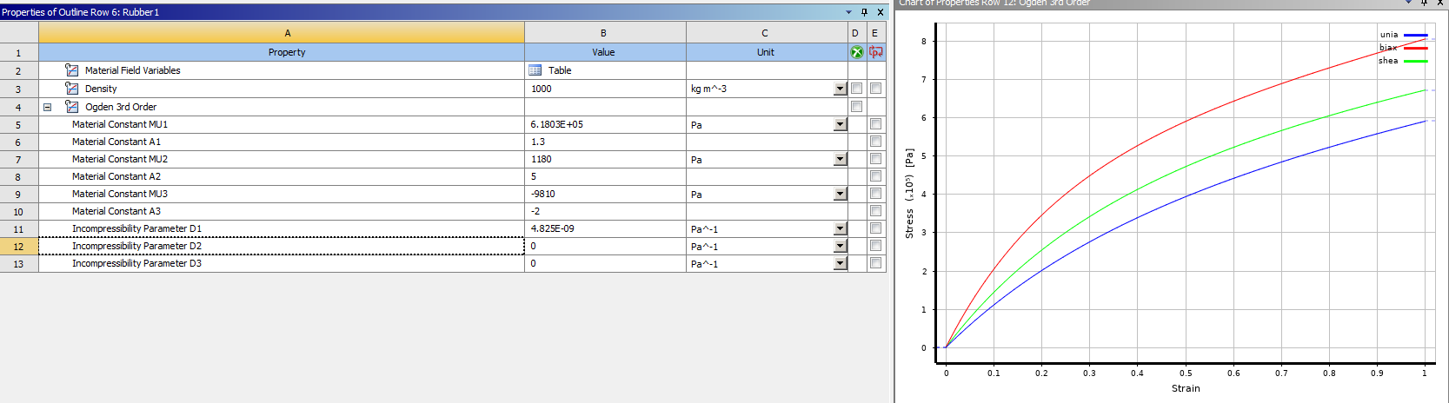Open the Table link for Material Field Variables

560,70
